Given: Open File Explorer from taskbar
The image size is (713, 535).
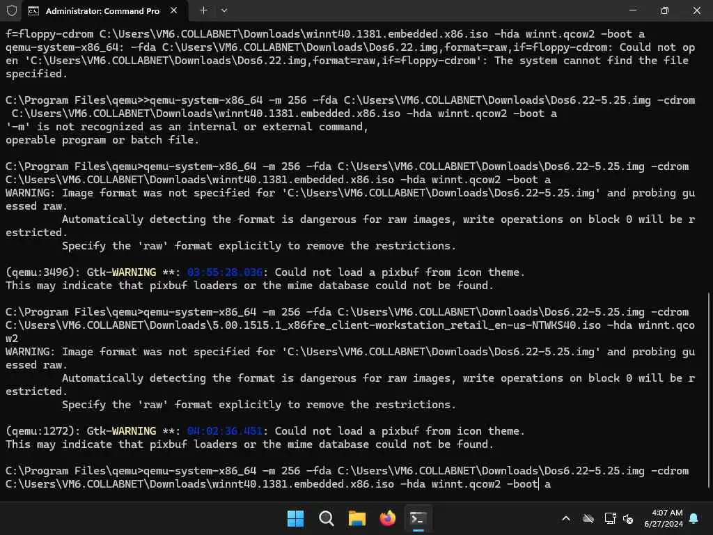Looking at the screenshot, I should [x=357, y=518].
